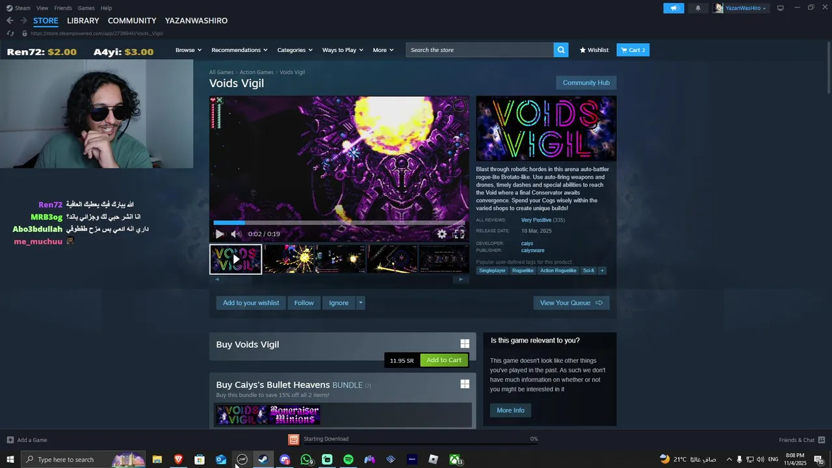Click the Action Roguelike tag
This screenshot has width=832, height=468.
pos(558,270)
